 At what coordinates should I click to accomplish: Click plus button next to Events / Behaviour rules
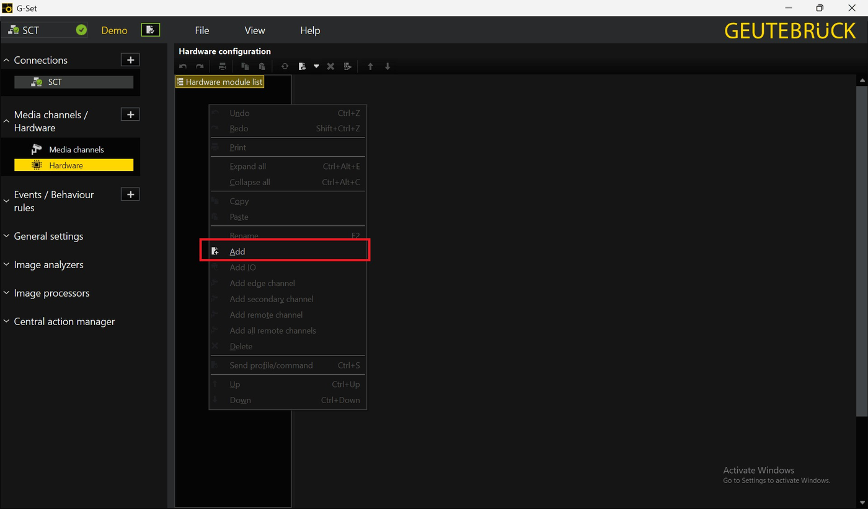pos(130,194)
